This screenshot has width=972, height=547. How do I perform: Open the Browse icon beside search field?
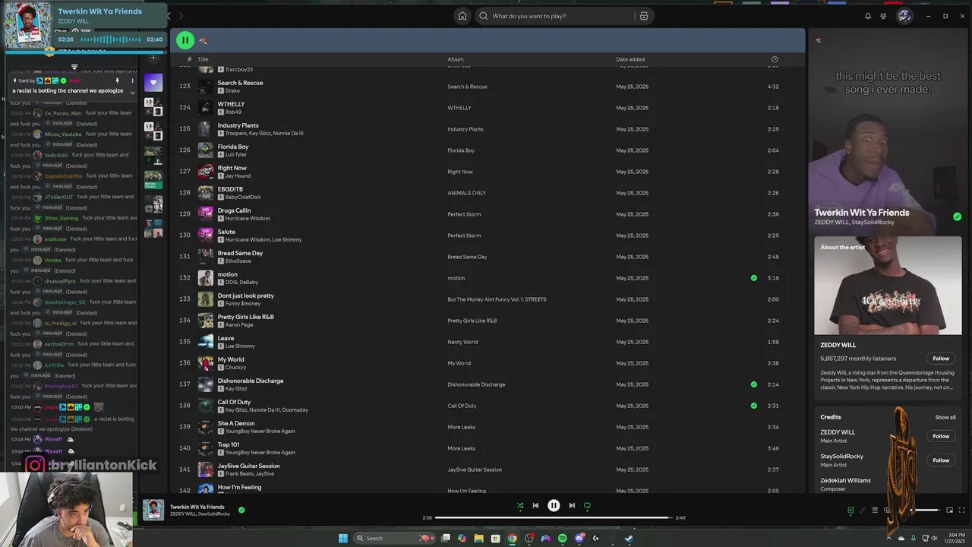[x=644, y=16]
